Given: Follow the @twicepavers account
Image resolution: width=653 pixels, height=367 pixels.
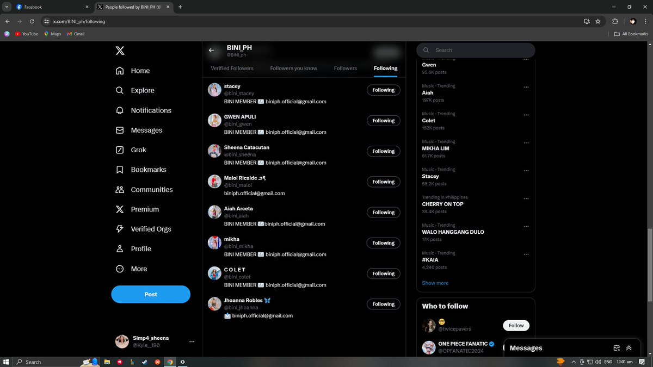Looking at the screenshot, I should point(516,326).
